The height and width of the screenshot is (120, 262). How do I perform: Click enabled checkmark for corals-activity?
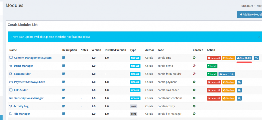tap(194, 106)
